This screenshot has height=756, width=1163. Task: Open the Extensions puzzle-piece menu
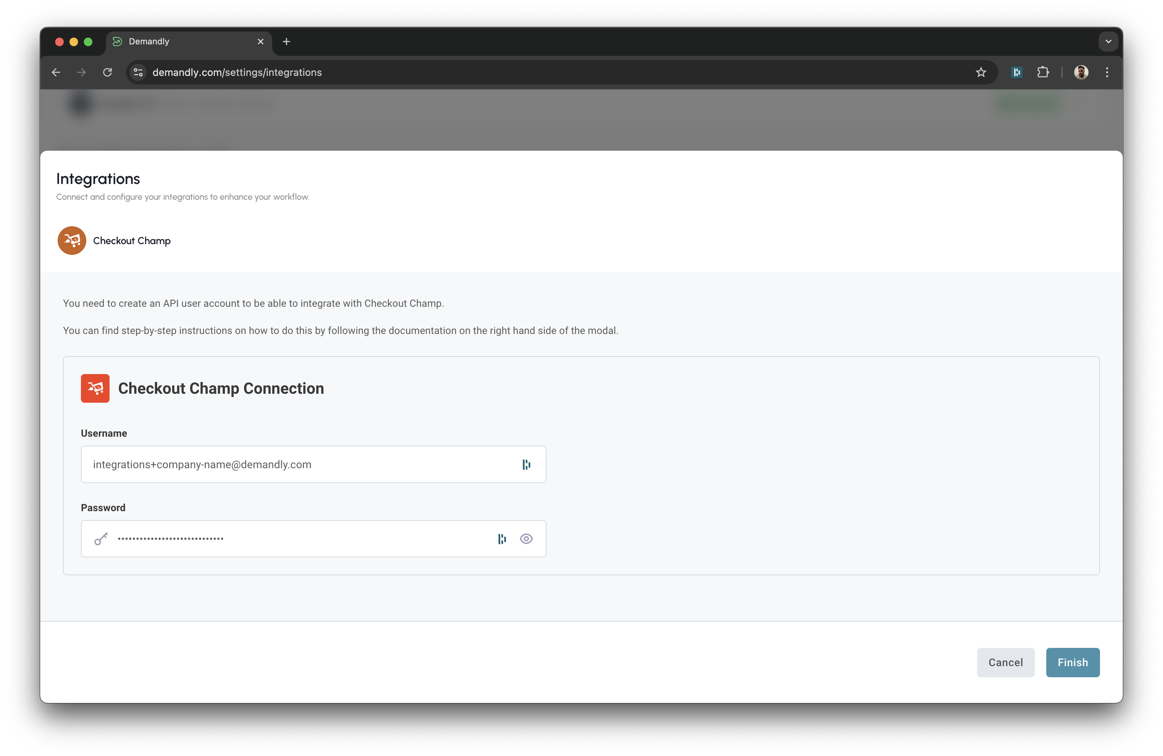[x=1043, y=72]
